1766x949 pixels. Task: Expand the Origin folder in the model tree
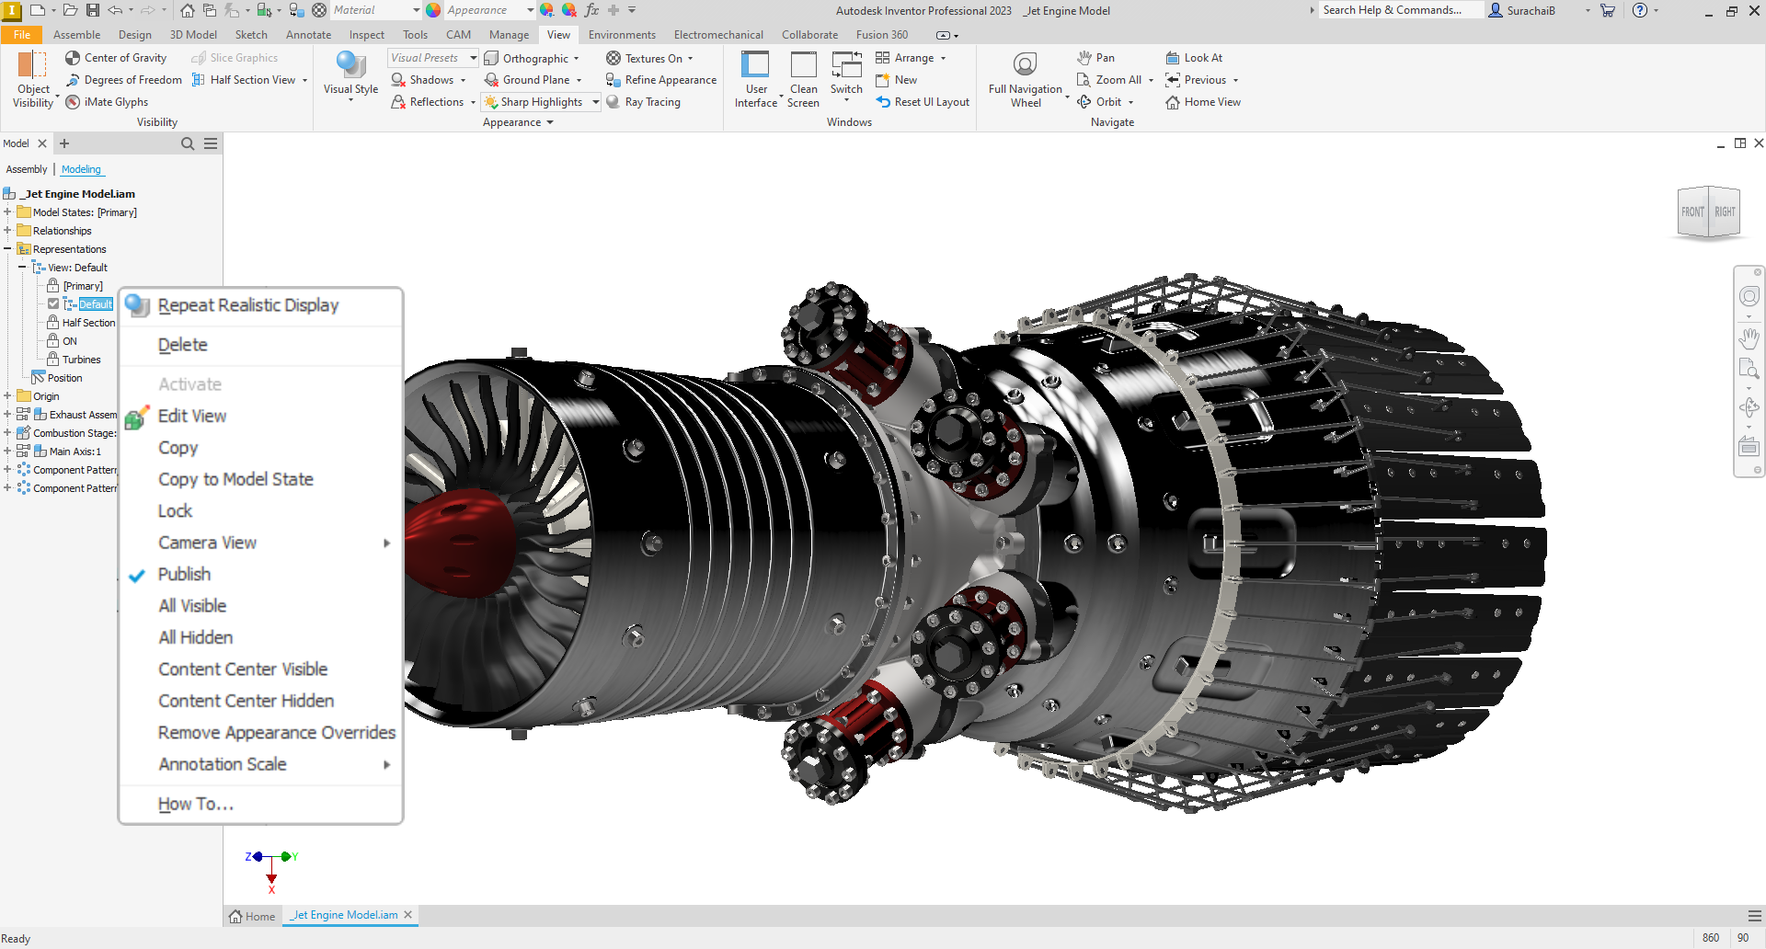pos(7,396)
